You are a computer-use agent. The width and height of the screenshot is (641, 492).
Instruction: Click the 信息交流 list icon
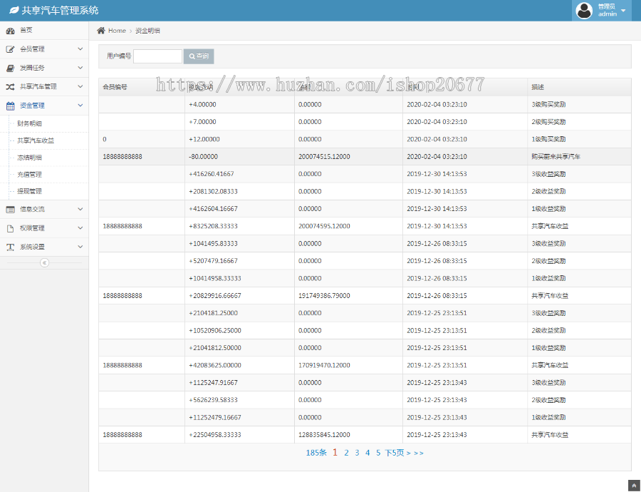tap(10, 209)
